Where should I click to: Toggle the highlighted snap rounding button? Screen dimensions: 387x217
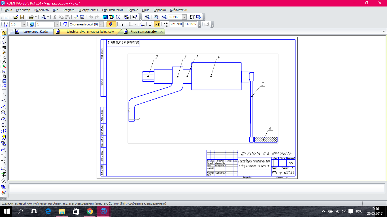[157, 24]
